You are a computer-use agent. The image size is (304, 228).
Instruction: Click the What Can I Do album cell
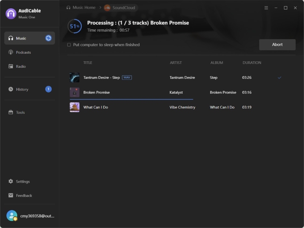coord(222,107)
